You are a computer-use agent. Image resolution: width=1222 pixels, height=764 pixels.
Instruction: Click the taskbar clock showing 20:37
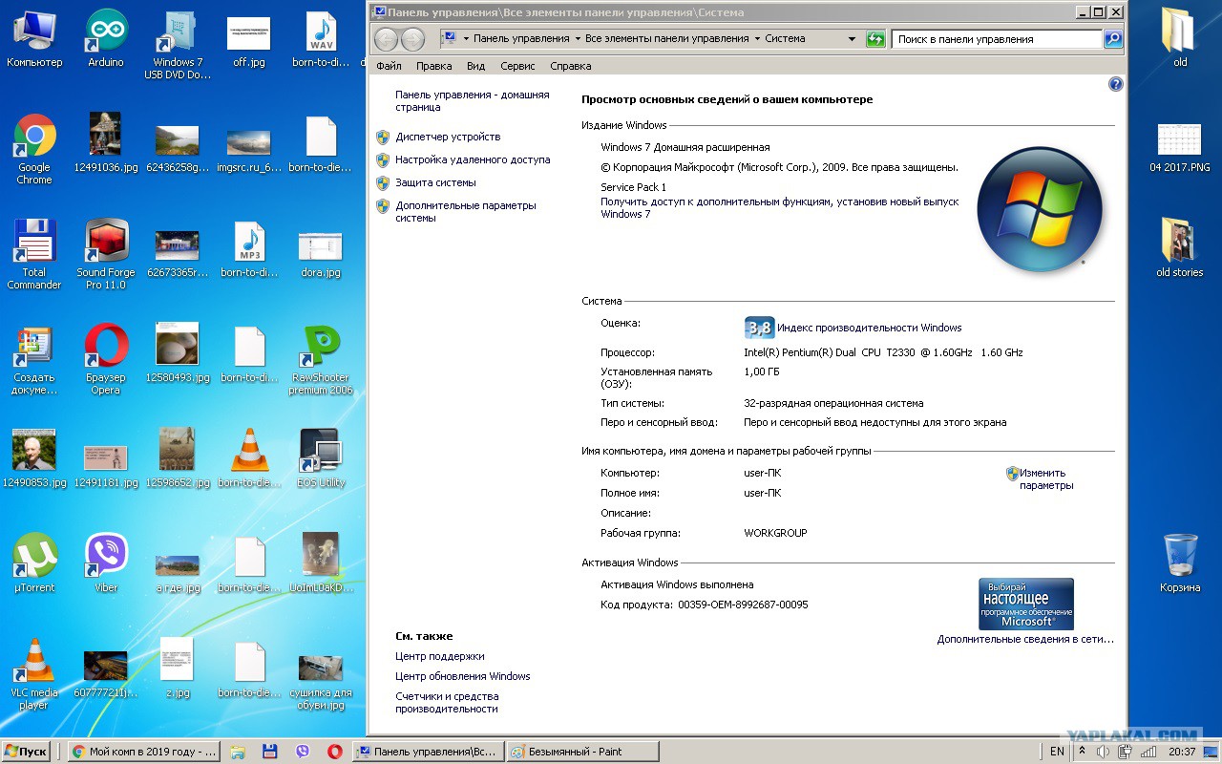click(x=1182, y=752)
